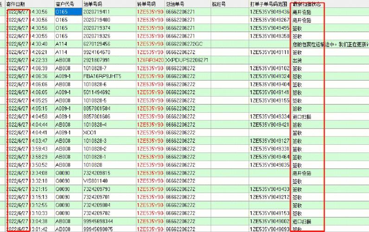Click sub-number range 1ZE535Y9049102

pyautogui.click(x=270, y=68)
